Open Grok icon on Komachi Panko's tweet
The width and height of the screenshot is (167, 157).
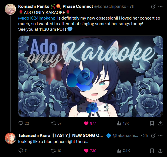pyautogui.click(x=153, y=6)
